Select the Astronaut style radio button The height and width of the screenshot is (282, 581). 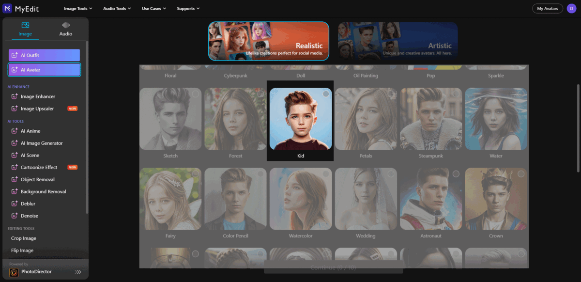(456, 174)
